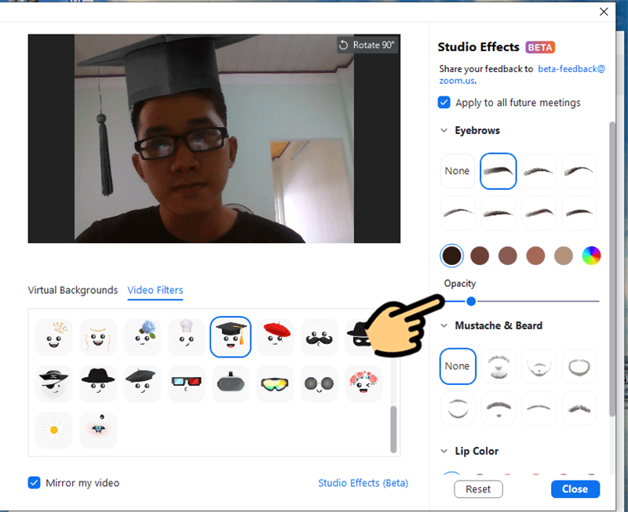Select the VR headset filter
Image resolution: width=628 pixels, height=512 pixels.
231,383
